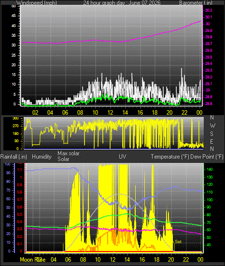
Task: Click the Dew Point (°F) label
Action: [207, 157]
